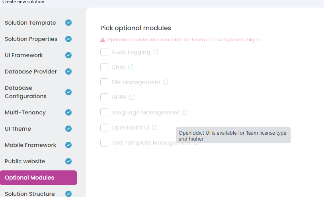Select the OpenIddict UI checkbox
Viewport: 324px width, 197px height.
point(104,127)
